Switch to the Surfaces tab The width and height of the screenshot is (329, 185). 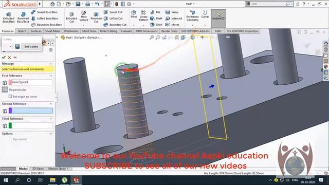click(x=36, y=31)
